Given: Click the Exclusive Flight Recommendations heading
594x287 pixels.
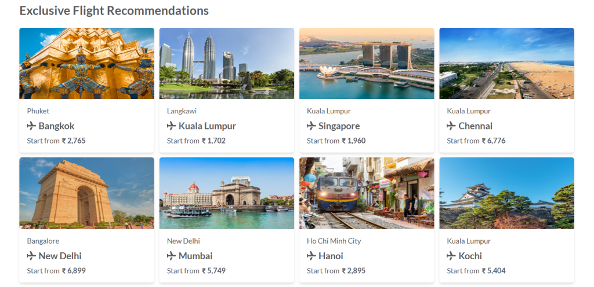Looking at the screenshot, I should (114, 10).
